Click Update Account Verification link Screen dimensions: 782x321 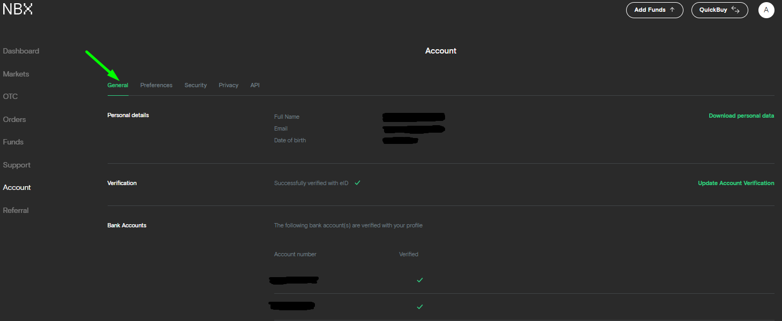(x=736, y=183)
